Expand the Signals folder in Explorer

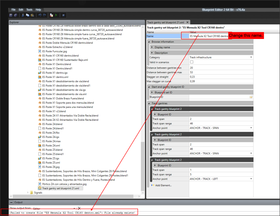click(x=28, y=192)
